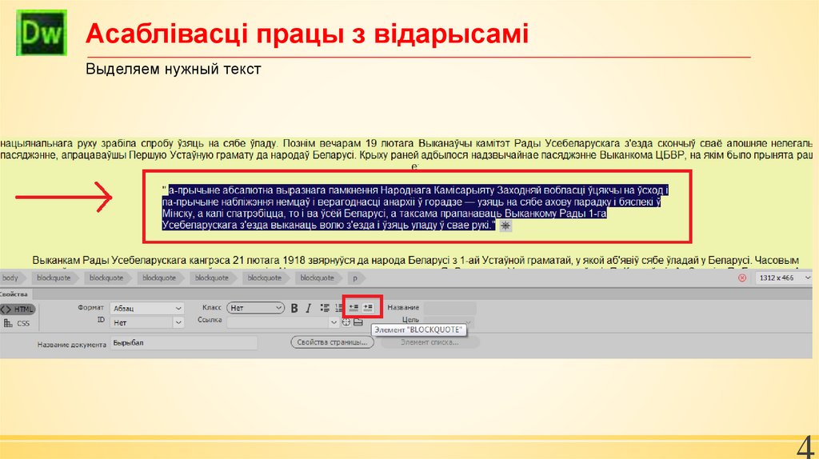The image size is (819, 459).
Task: Click the Browse for File folder icon
Action: [x=358, y=322]
